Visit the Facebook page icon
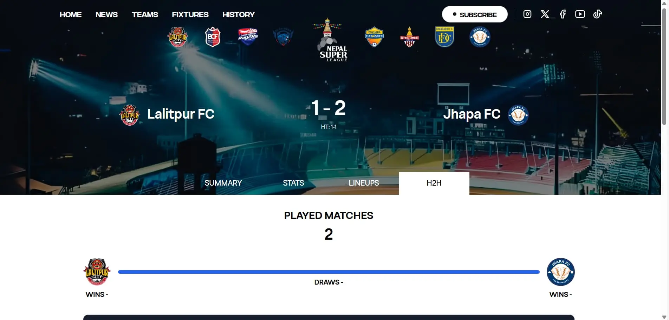The width and height of the screenshot is (669, 320). coord(563,14)
